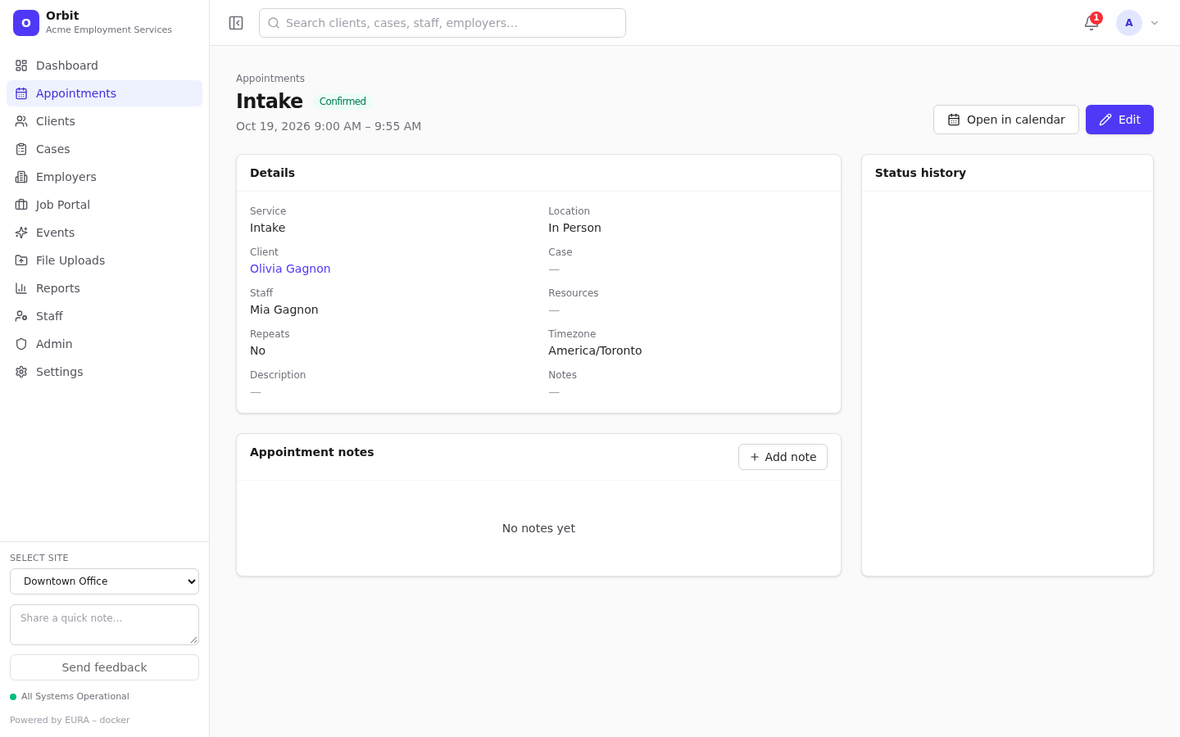
Task: Expand the user account menu chevron
Action: 1155,23
